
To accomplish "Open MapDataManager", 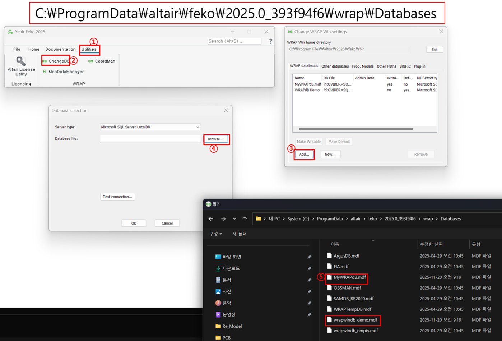I will (63, 72).
